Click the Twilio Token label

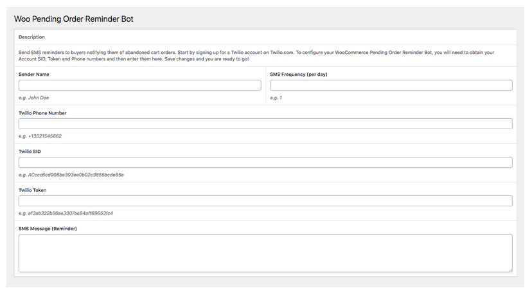click(33, 190)
